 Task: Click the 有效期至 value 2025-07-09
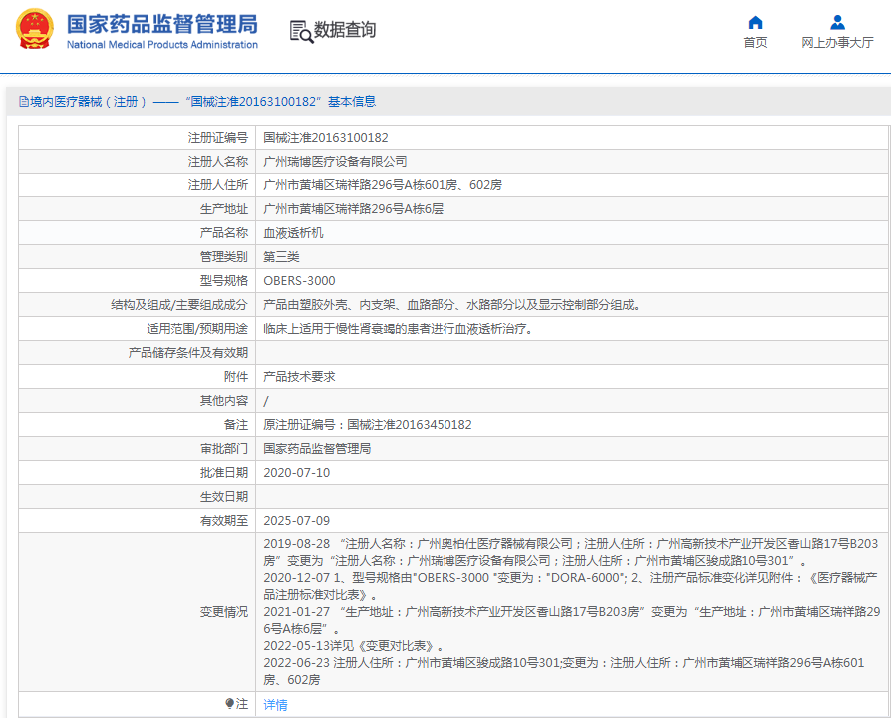(296, 521)
